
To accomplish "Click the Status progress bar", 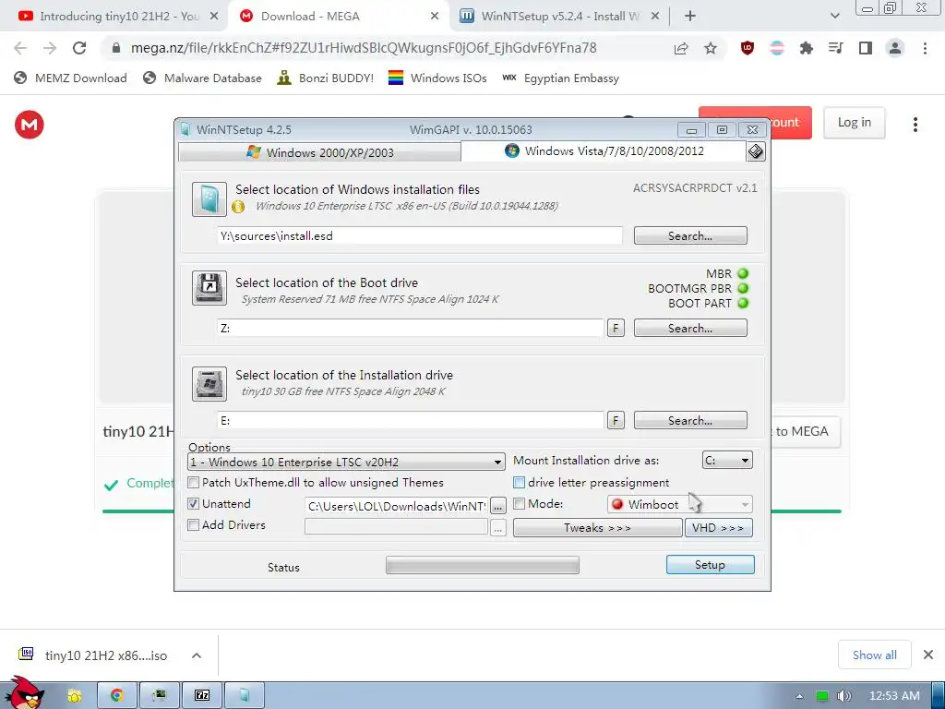I will 482,566.
